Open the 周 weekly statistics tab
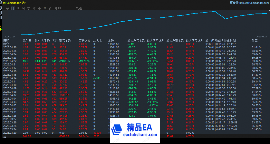270x144 pixels. pyautogui.click(x=18, y=8)
